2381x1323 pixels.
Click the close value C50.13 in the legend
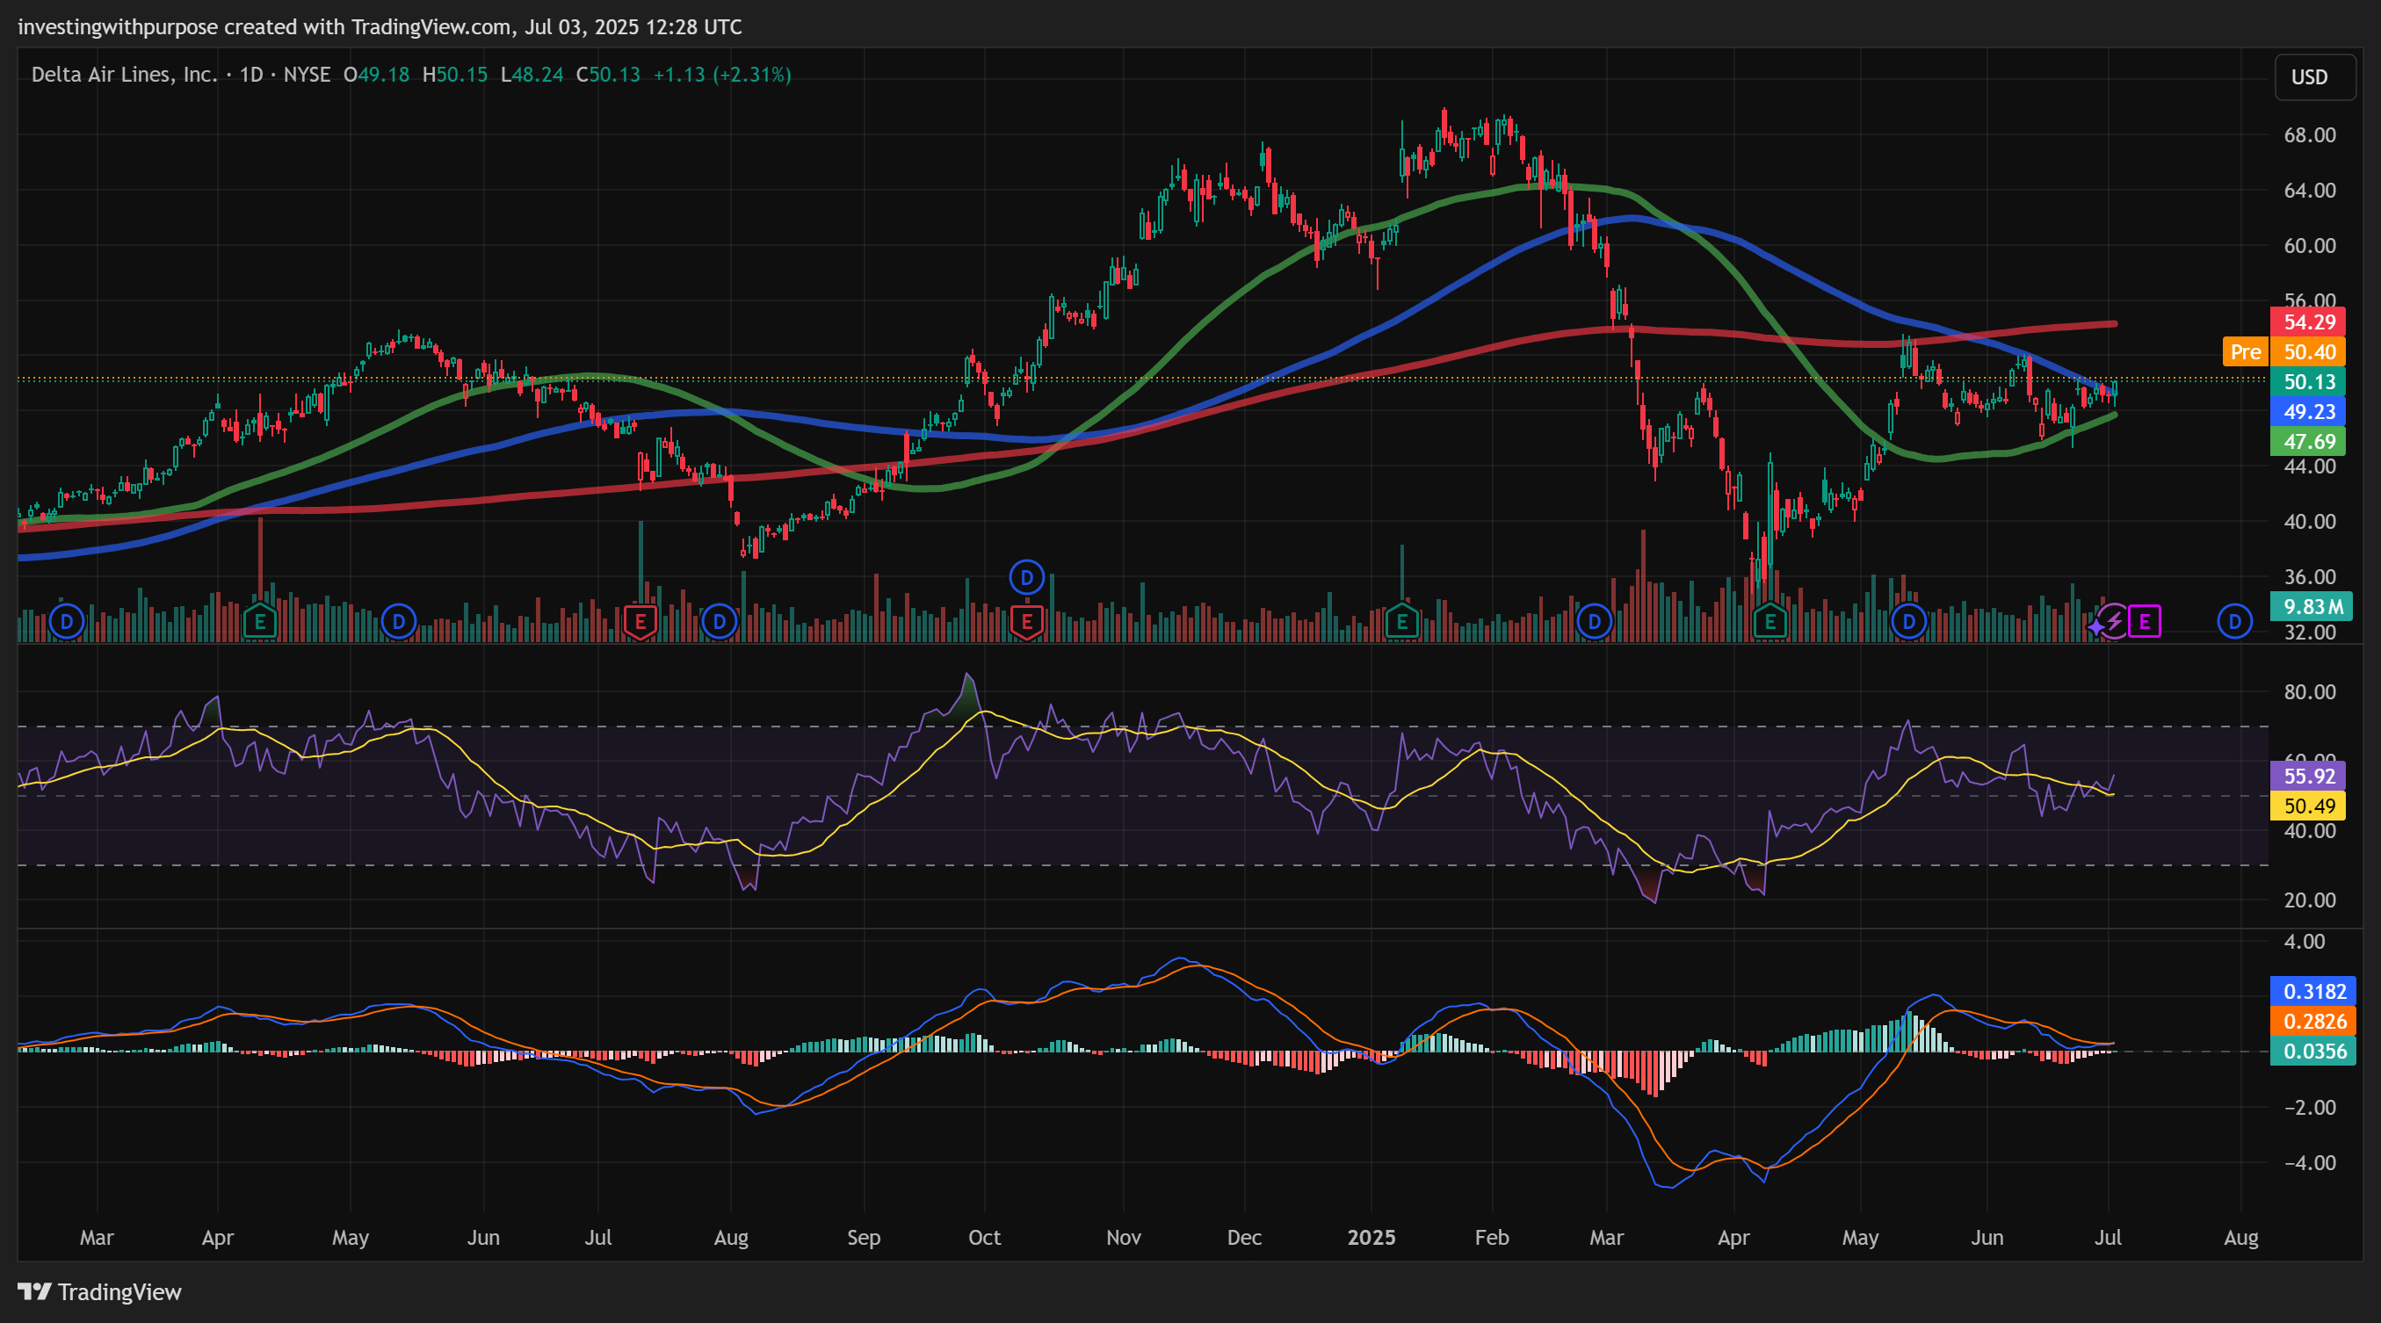coord(608,75)
